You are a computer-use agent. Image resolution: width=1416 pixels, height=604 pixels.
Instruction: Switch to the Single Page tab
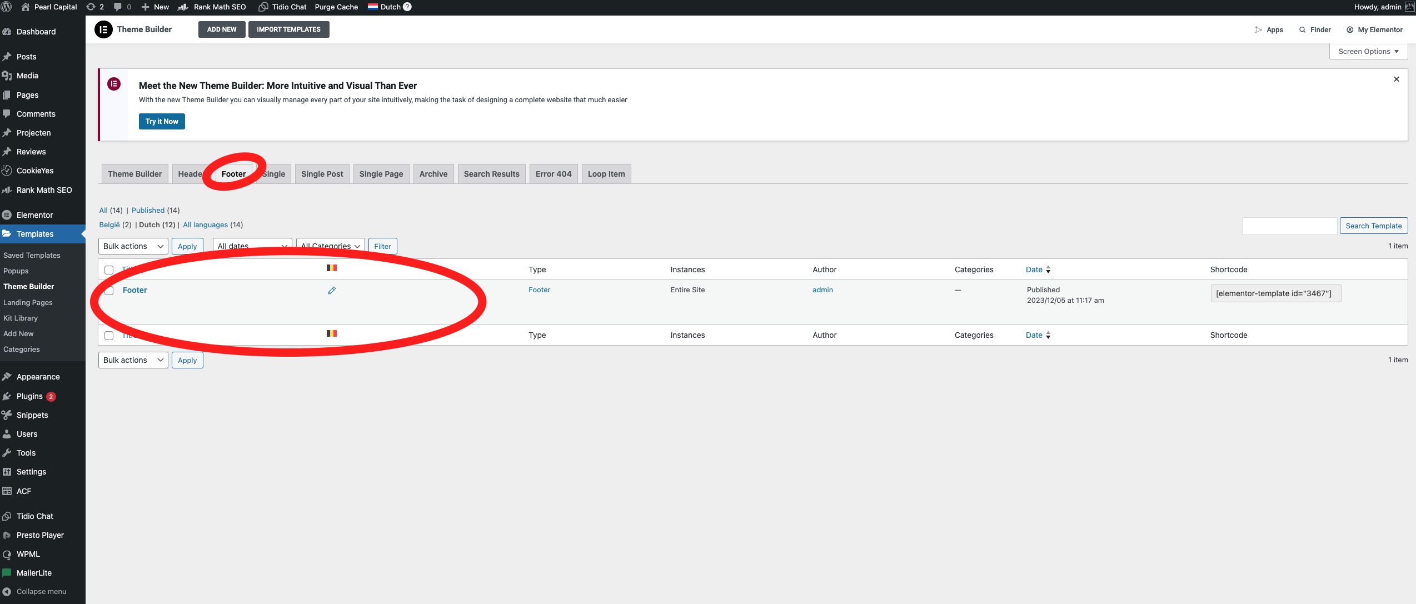(381, 174)
